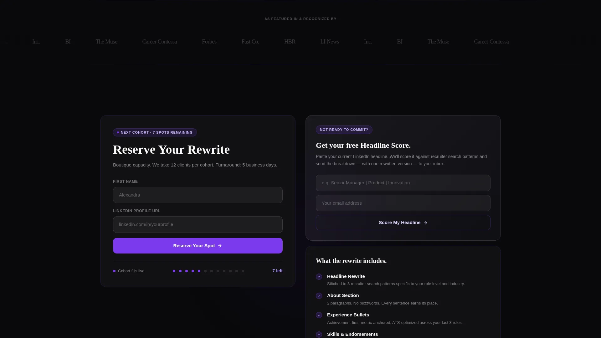Click the LinkedIn Profile URL field
This screenshot has height=338, width=601.
(x=198, y=224)
